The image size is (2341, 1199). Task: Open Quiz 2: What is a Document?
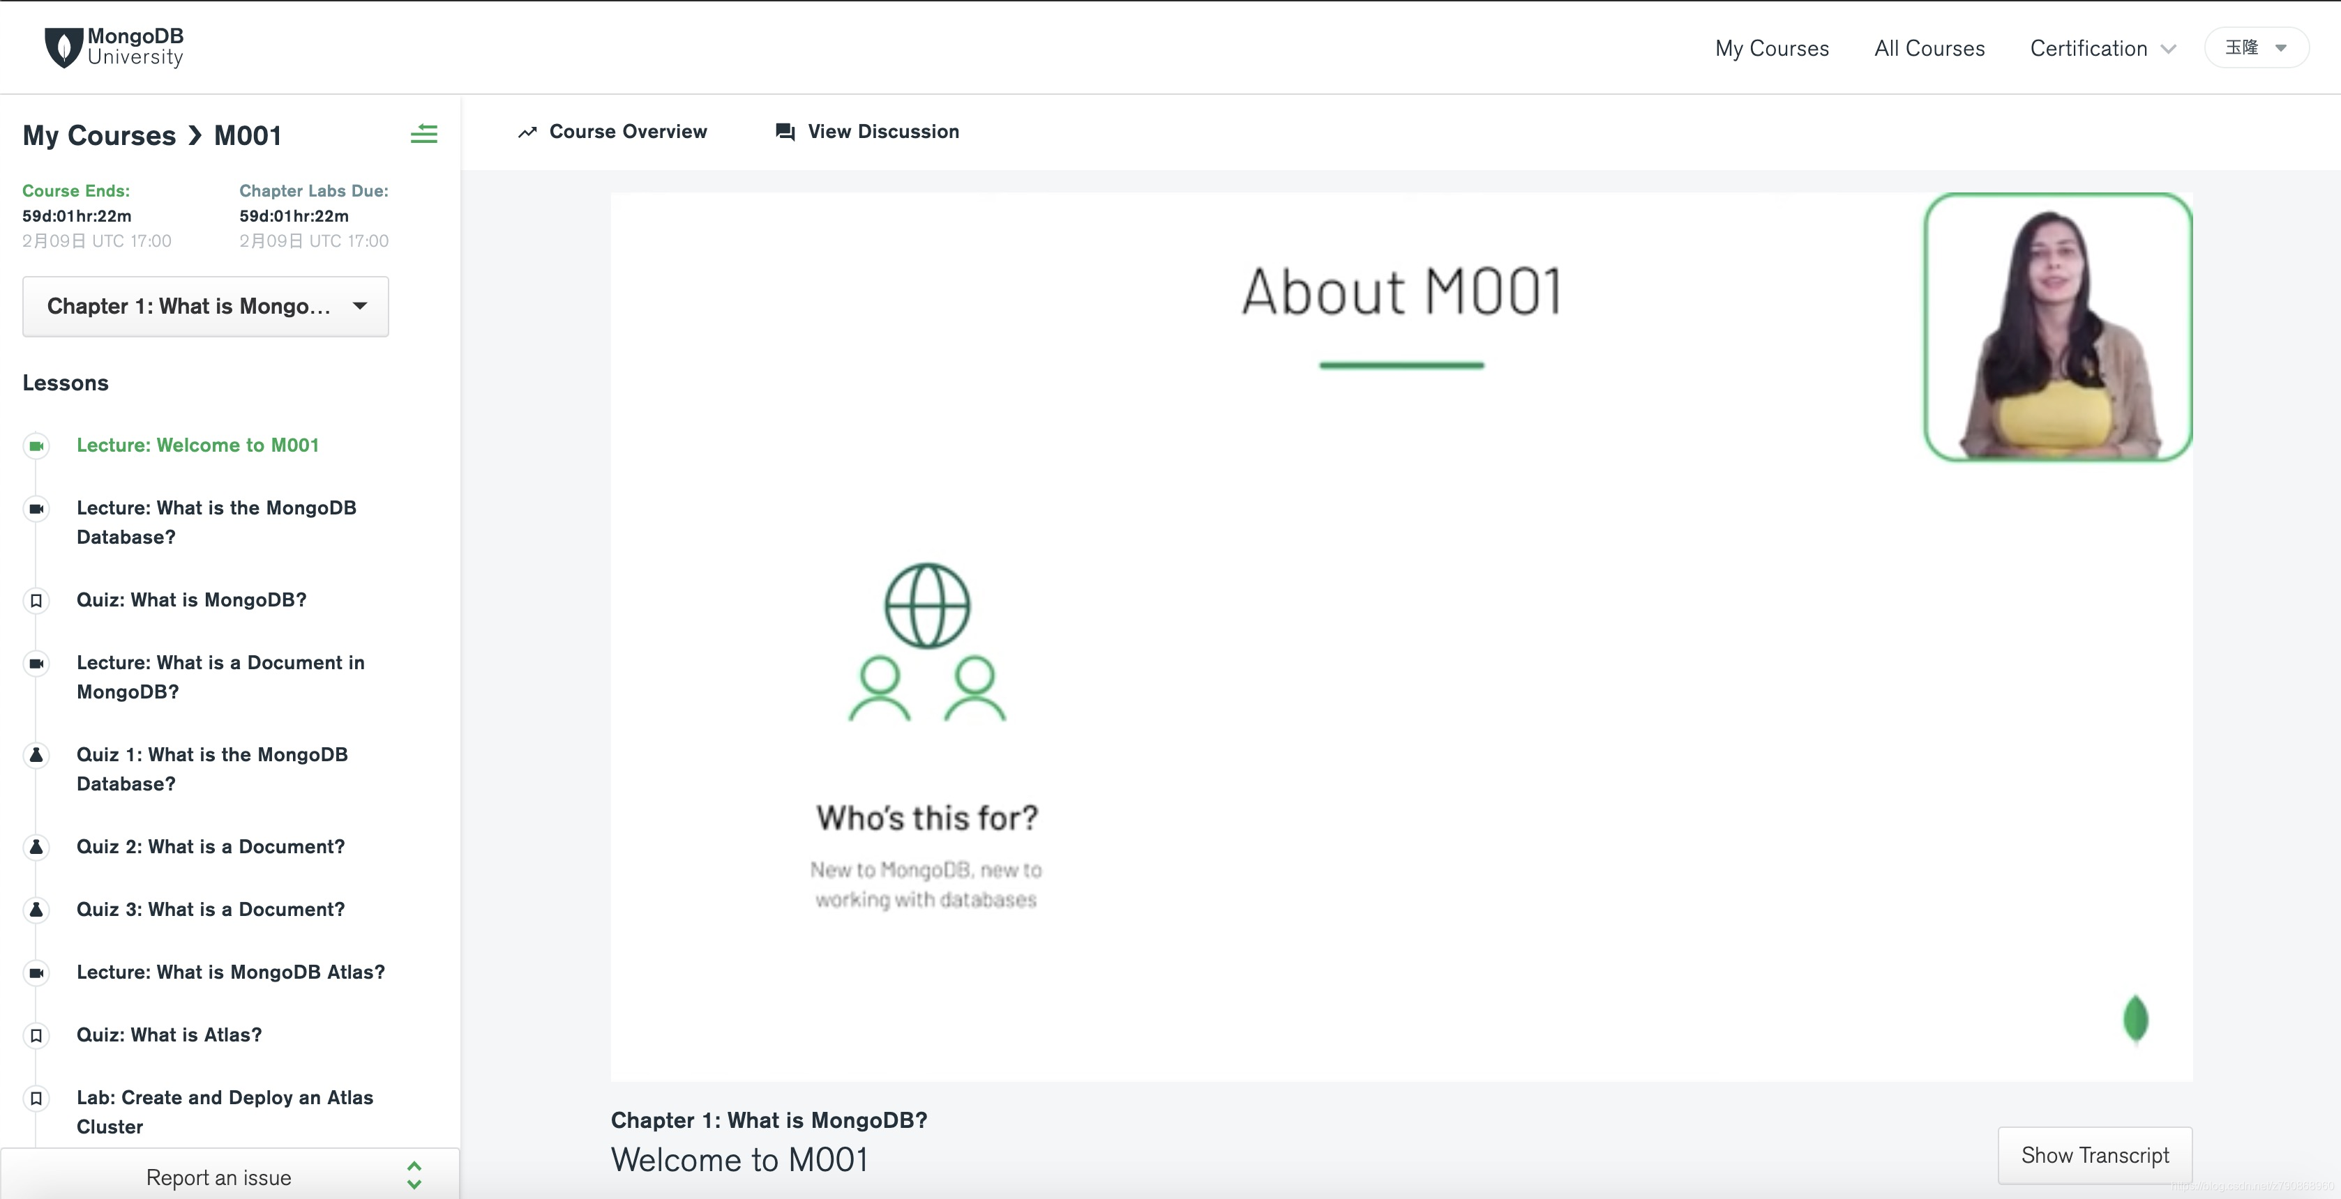[211, 846]
